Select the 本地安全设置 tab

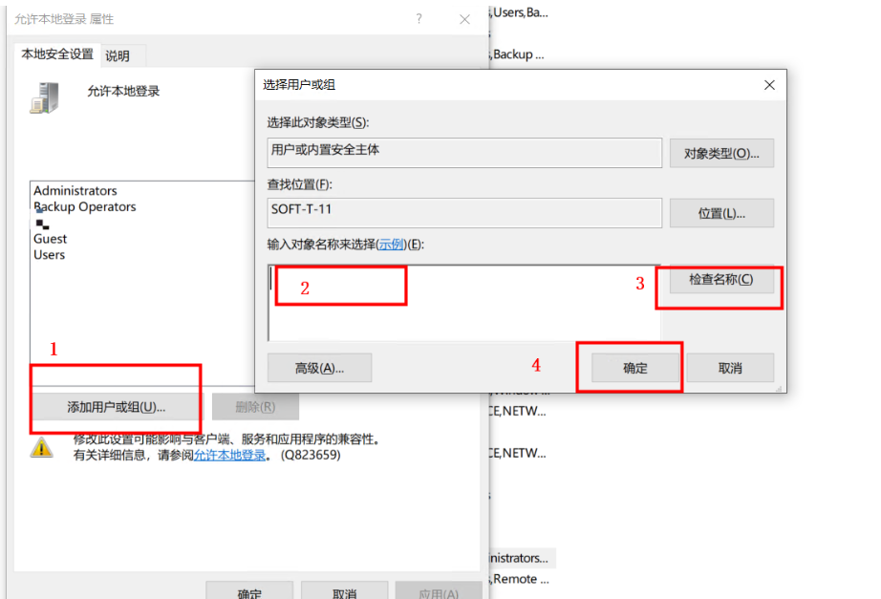pyautogui.click(x=57, y=54)
